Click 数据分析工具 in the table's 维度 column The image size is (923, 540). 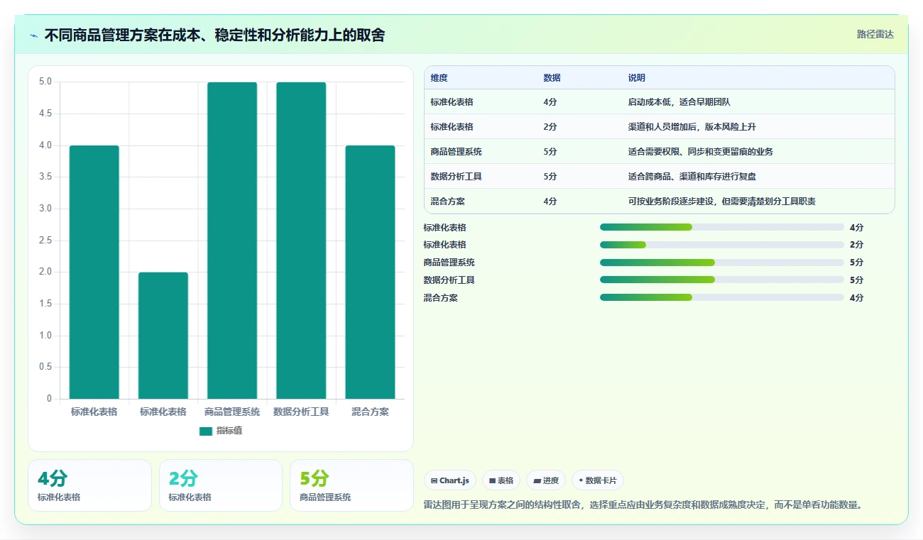(x=456, y=177)
